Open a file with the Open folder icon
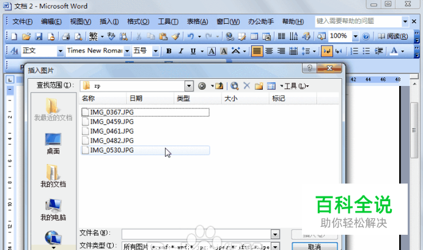 [x=26, y=37]
